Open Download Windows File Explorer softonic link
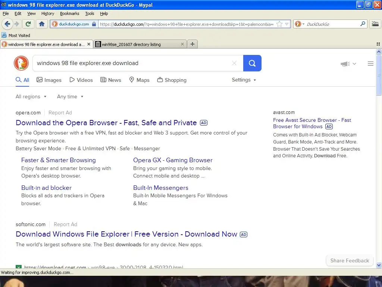382x287 pixels. [126, 234]
